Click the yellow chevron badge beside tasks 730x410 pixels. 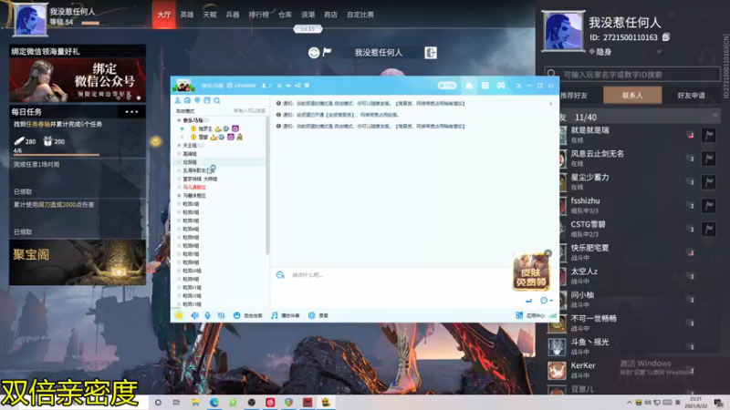click(156, 141)
